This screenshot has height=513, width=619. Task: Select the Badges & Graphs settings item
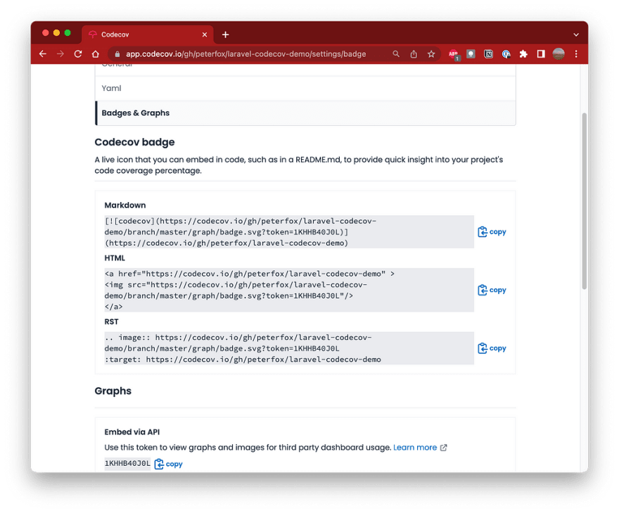coord(305,113)
